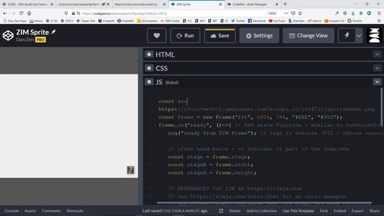Open JS editor dropdown chevron
384x216 pixels.
(x=377, y=82)
